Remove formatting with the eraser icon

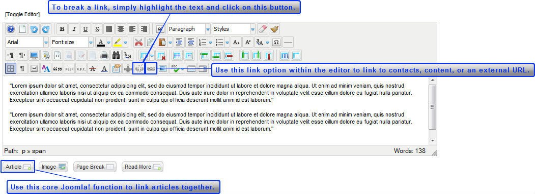(263, 29)
